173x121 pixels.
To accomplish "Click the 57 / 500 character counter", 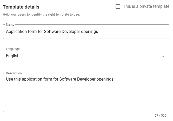I will pyautogui.click(x=160, y=116).
